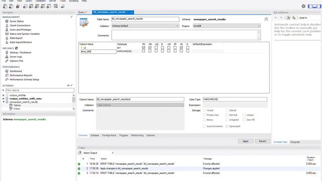Click the Data Import/Restore icon
322x181 pixels.
click(x=7, y=42)
